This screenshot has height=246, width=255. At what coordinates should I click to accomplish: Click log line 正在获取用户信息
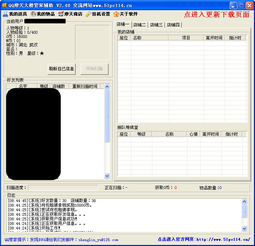[x=47, y=224]
